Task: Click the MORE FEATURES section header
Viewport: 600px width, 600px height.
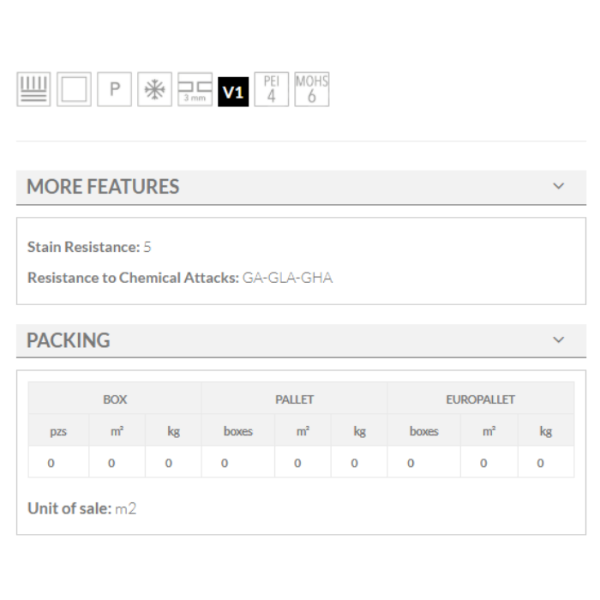Action: [x=104, y=187]
